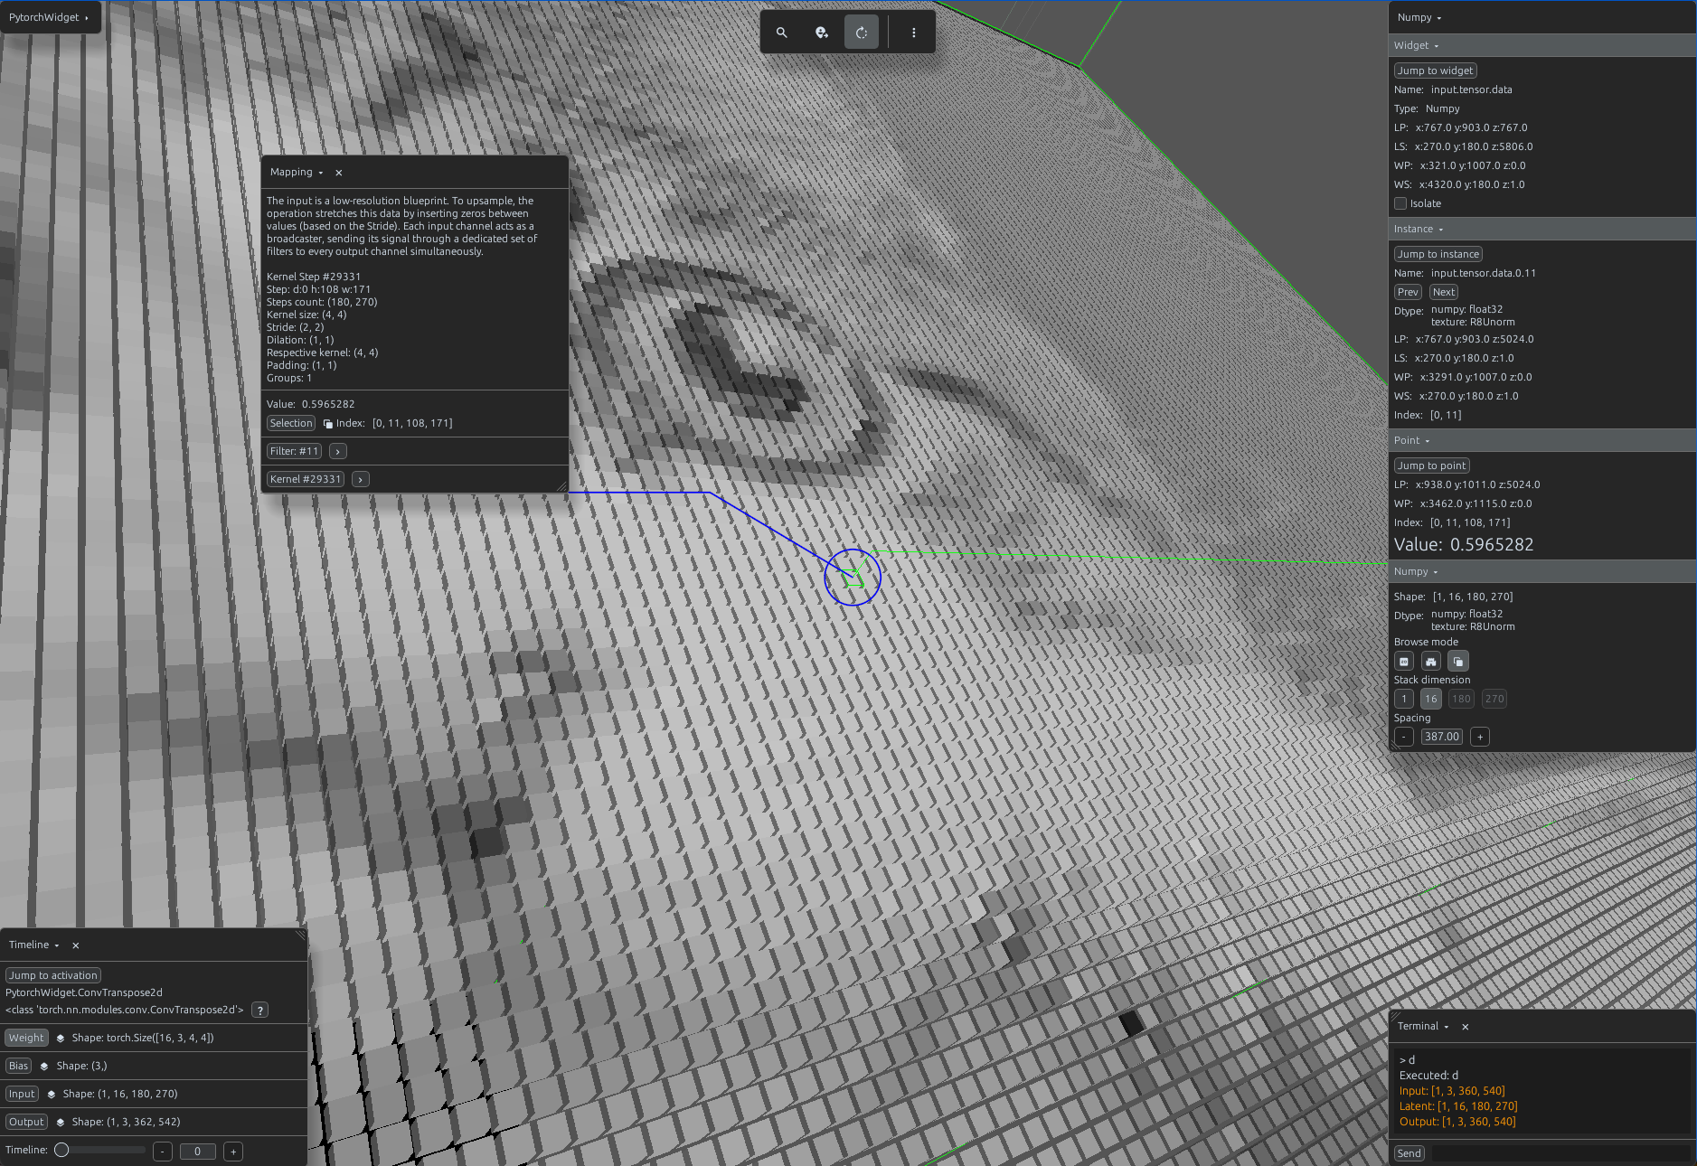Click the layers icon beside Bias shape
Screen dimensions: 1697x1166
(44, 1067)
